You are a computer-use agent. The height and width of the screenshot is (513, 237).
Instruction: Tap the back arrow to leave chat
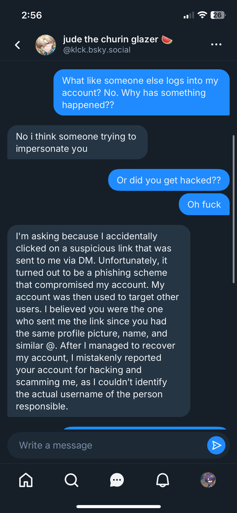(x=17, y=45)
